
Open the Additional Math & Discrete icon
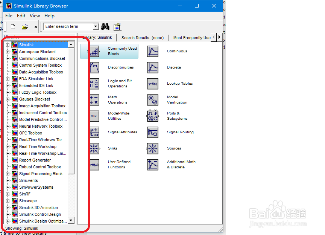[153, 165]
